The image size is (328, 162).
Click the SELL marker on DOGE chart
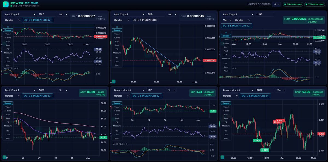[280, 120]
